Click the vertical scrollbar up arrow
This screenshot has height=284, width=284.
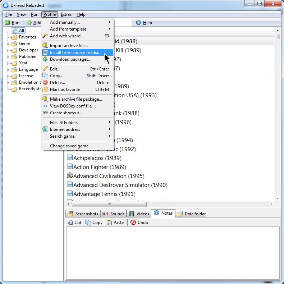coord(278,31)
